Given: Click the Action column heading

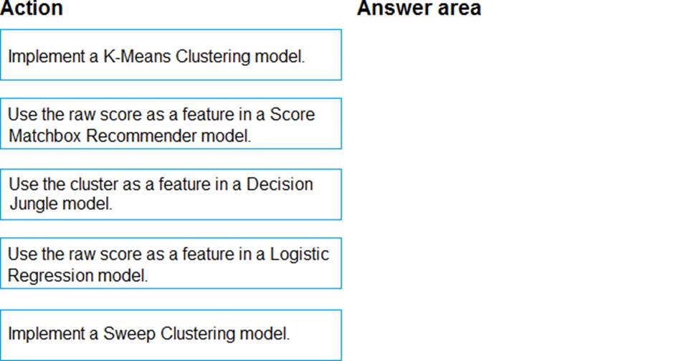Looking at the screenshot, I should [x=32, y=9].
